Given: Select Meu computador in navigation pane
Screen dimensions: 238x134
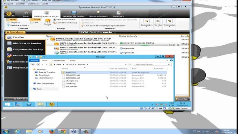Looking at the screenshot, I should click(x=44, y=83).
